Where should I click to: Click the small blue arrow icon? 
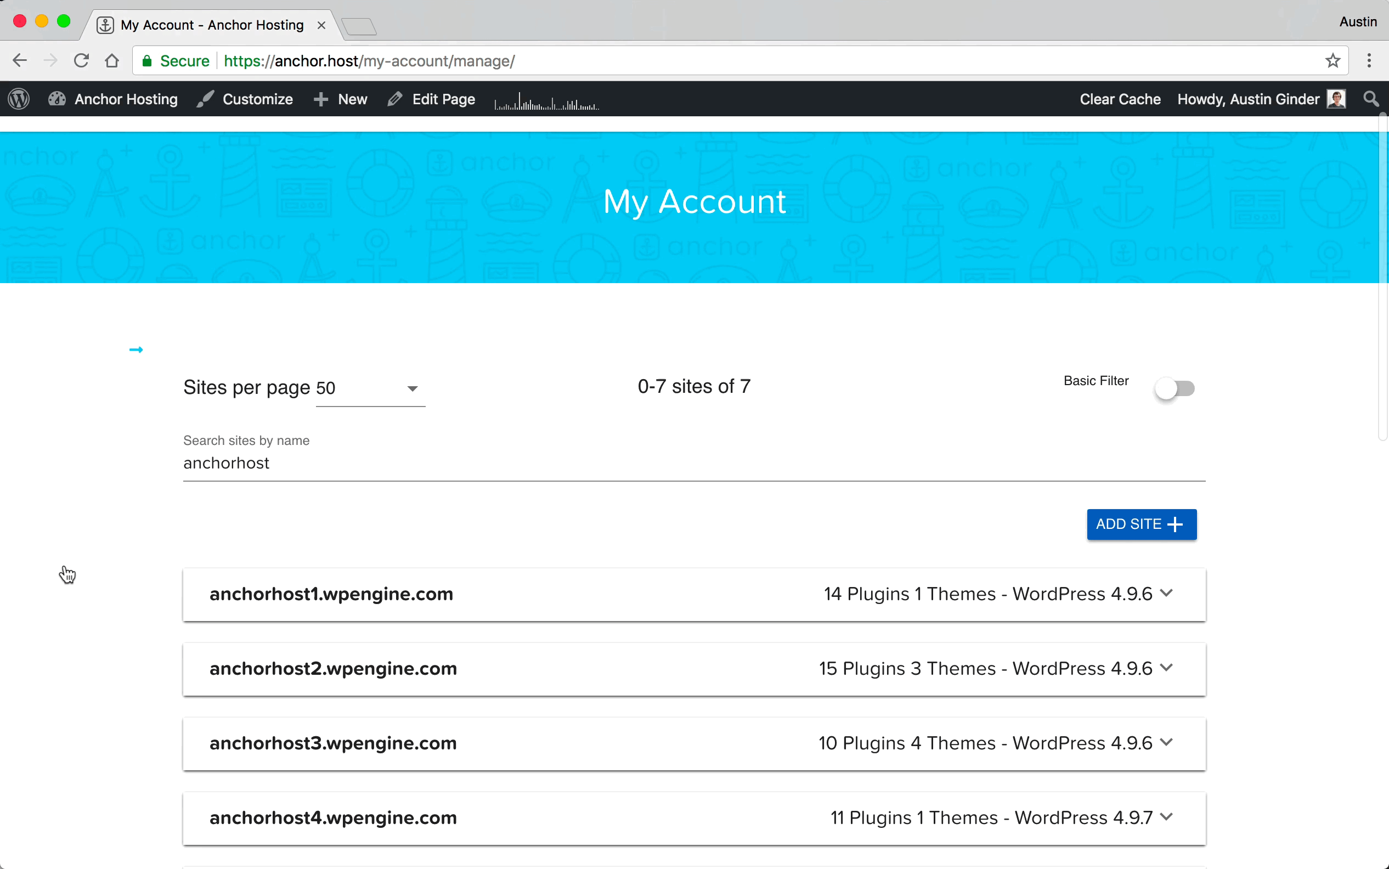point(136,349)
